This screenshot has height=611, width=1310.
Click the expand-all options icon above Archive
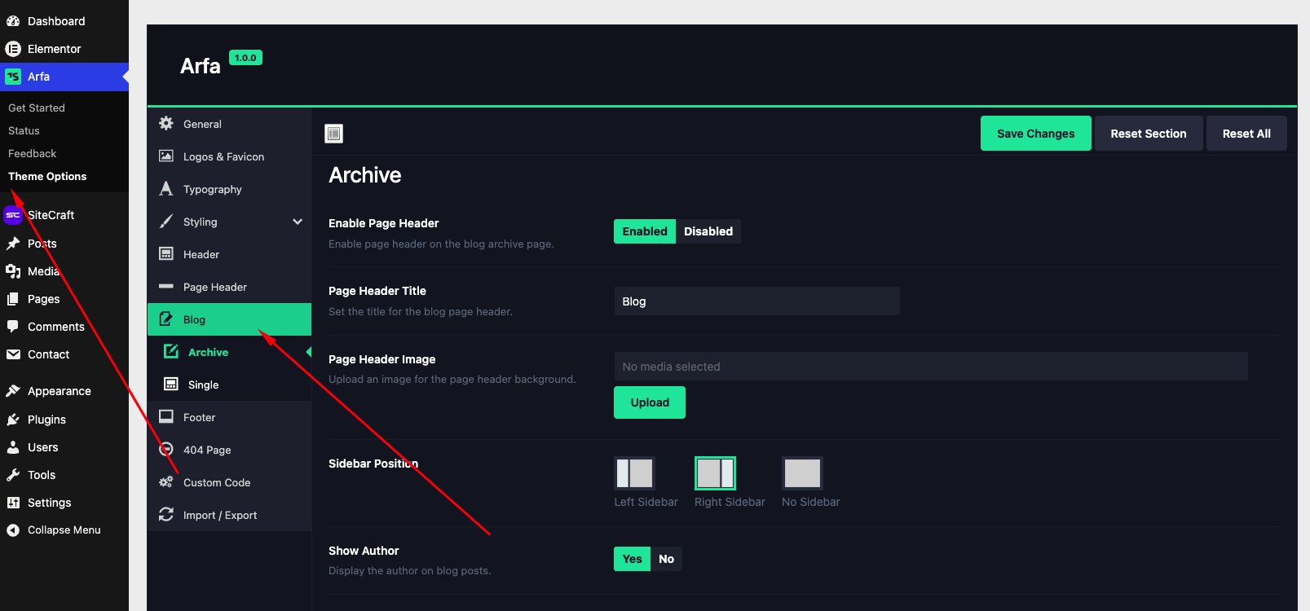[334, 134]
